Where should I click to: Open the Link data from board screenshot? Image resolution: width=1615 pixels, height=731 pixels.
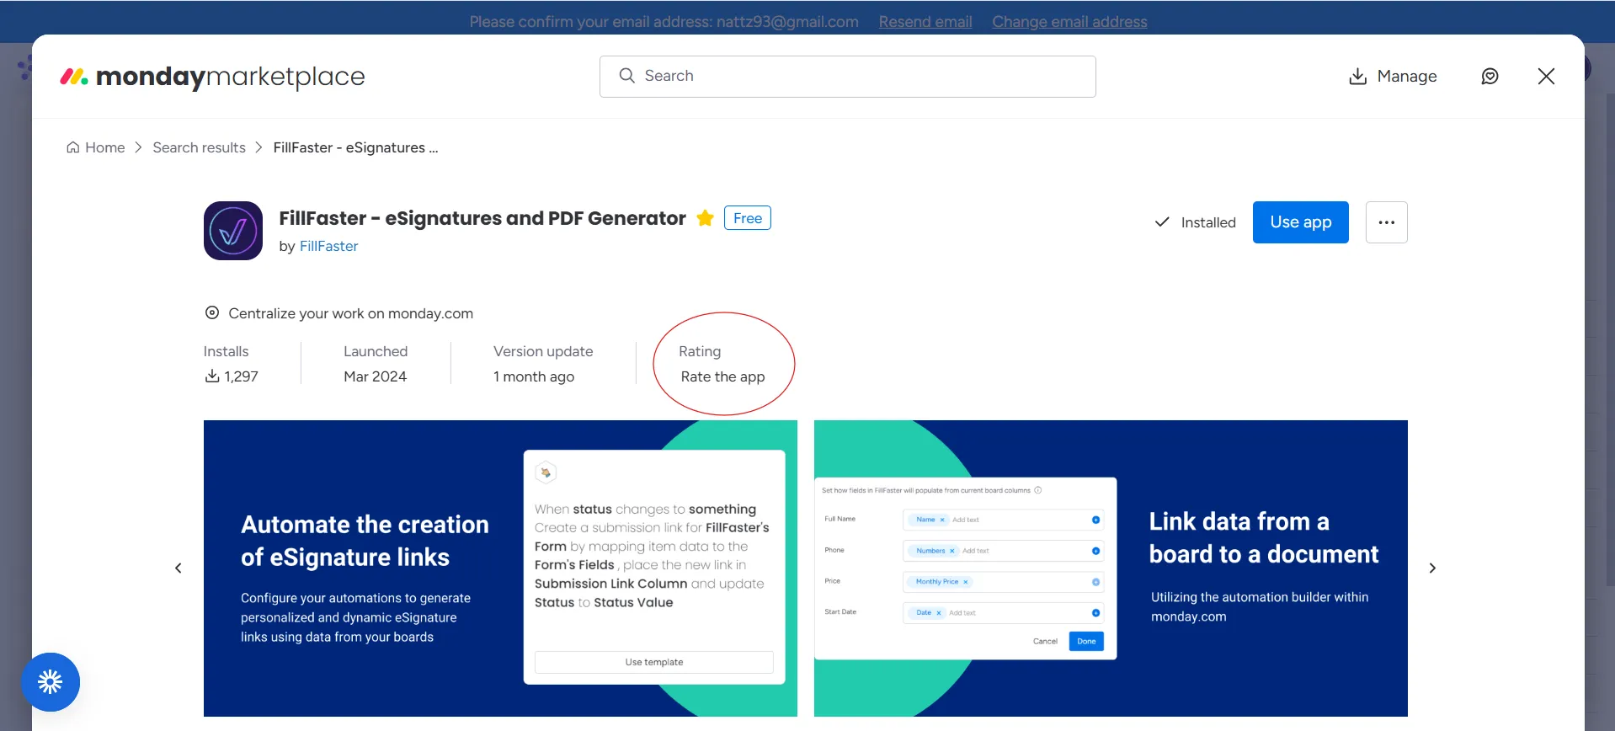[1110, 568]
